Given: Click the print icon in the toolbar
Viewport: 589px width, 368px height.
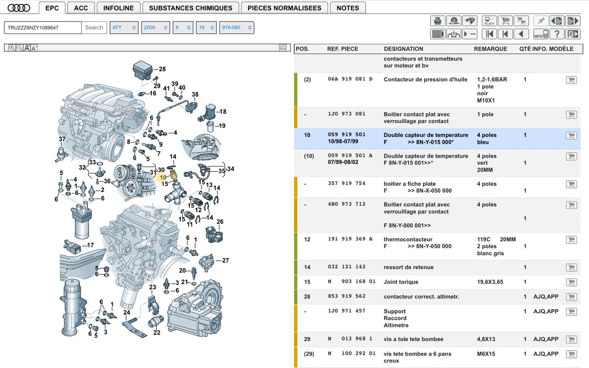Looking at the screenshot, I should pyautogui.click(x=438, y=21).
